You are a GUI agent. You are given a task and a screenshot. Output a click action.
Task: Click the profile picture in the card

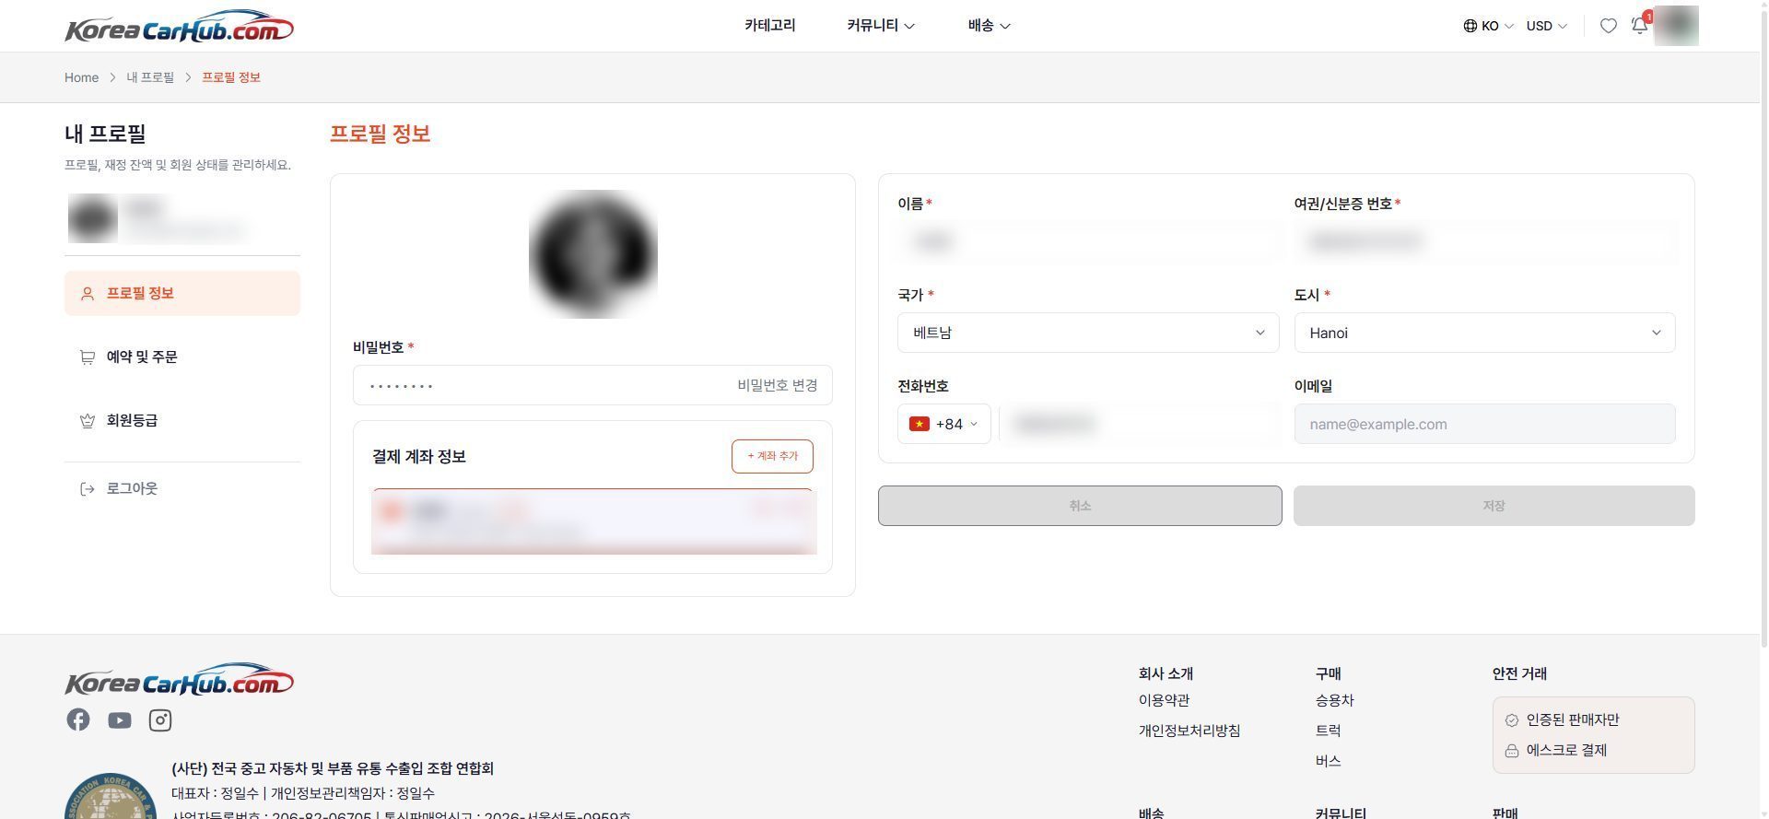point(592,254)
